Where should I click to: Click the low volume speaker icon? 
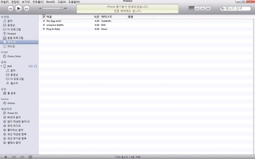(40, 8)
